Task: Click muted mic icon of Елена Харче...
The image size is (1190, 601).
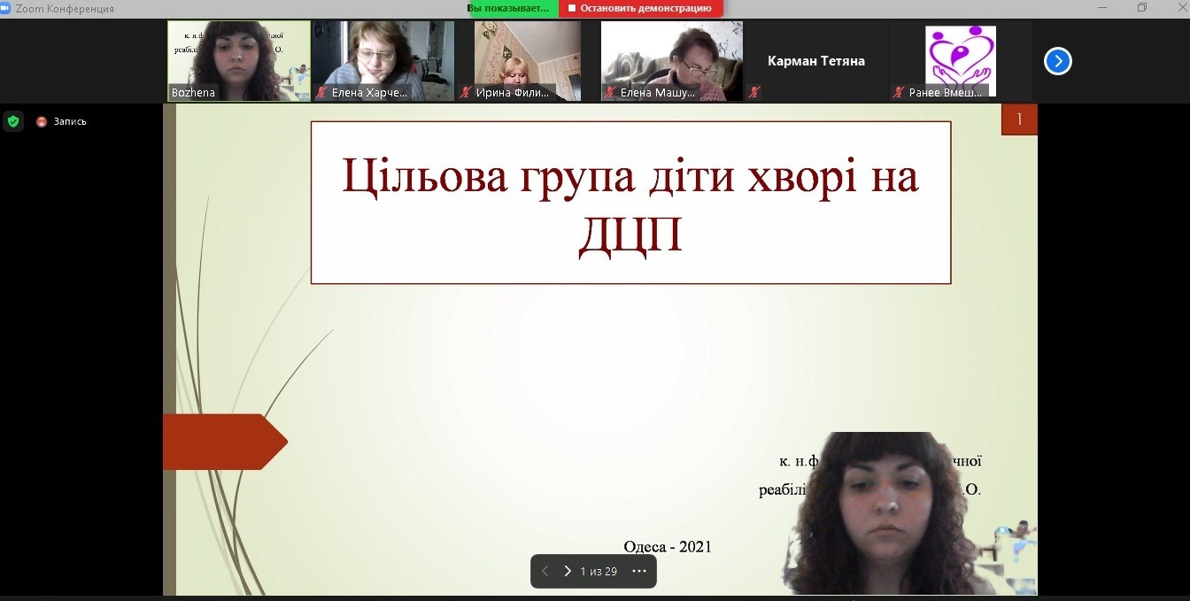Action: (x=321, y=92)
